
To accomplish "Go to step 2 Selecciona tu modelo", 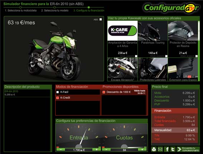I will pyautogui.click(x=55, y=10).
